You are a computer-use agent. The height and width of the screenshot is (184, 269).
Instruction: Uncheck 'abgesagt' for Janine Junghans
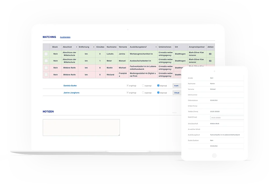tap(158, 93)
